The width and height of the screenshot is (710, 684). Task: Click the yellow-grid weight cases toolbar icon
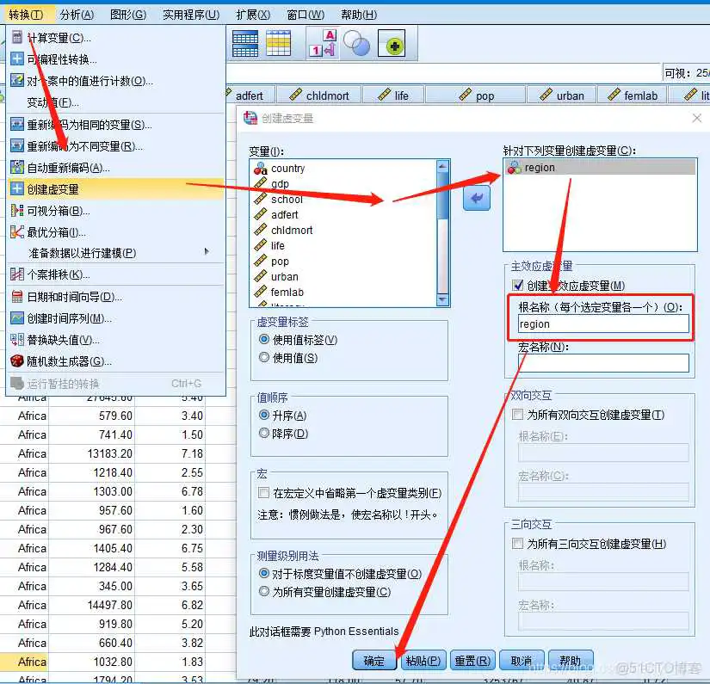tap(278, 44)
